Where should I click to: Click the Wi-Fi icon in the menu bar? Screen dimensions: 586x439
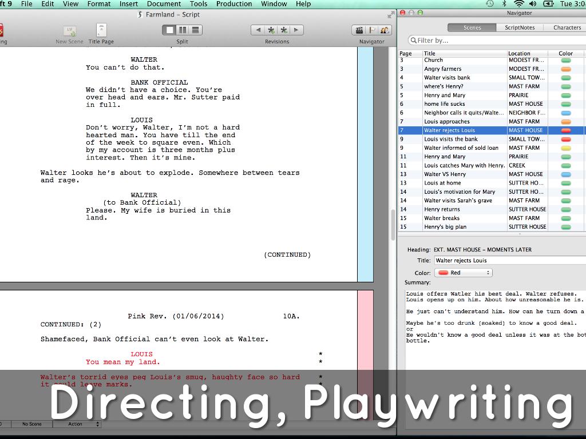coord(519,4)
